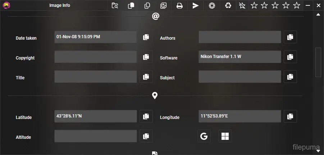
Task: Set rating to one star
Action: point(254,5)
